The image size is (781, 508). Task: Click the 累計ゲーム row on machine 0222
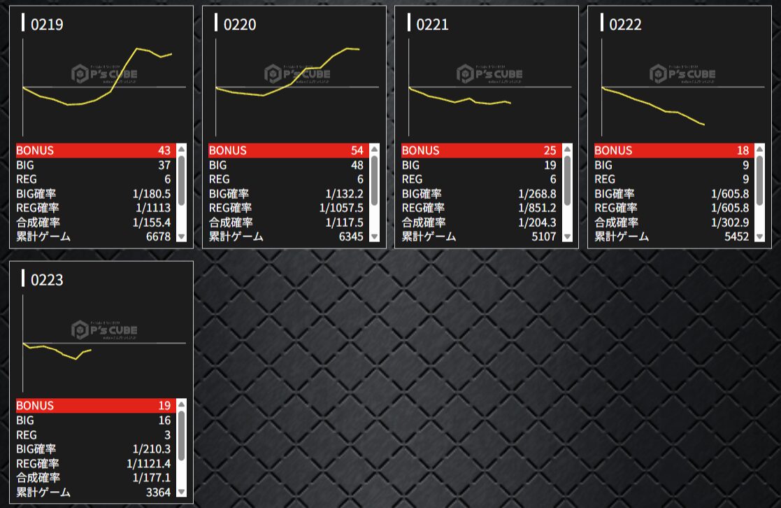[x=671, y=237]
